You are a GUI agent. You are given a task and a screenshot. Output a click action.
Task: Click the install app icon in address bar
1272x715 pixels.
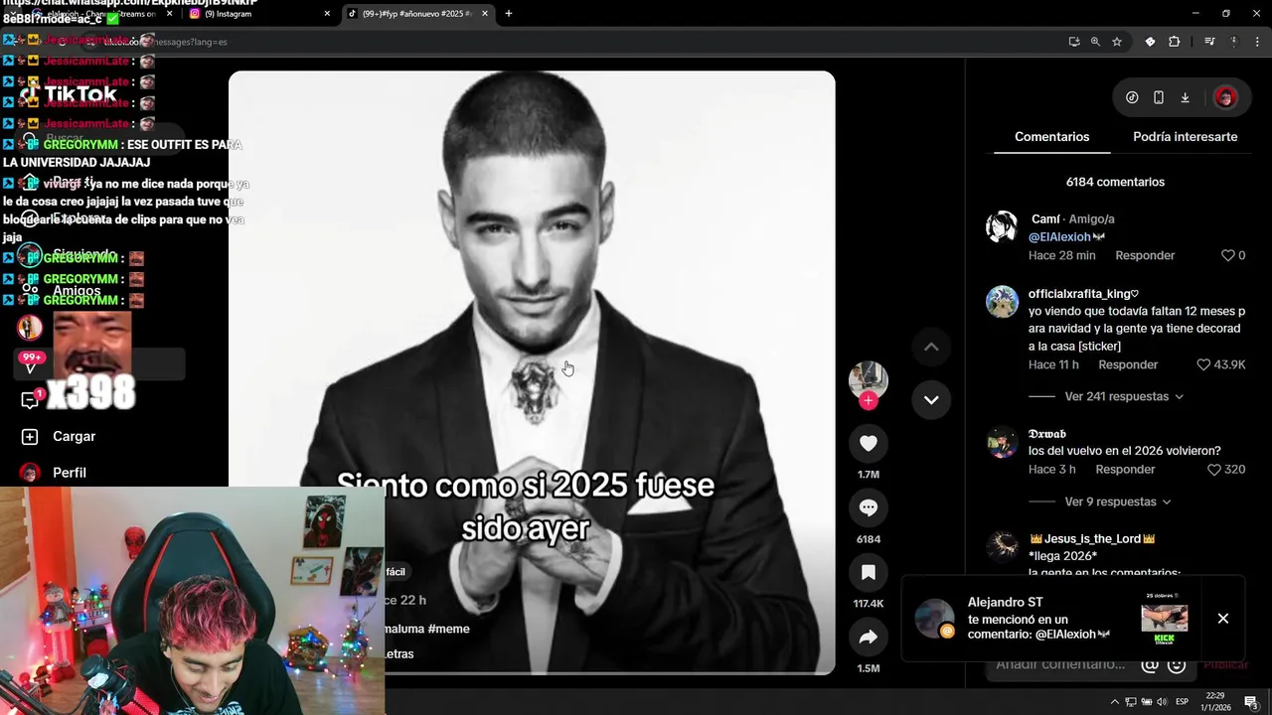coord(1074,42)
